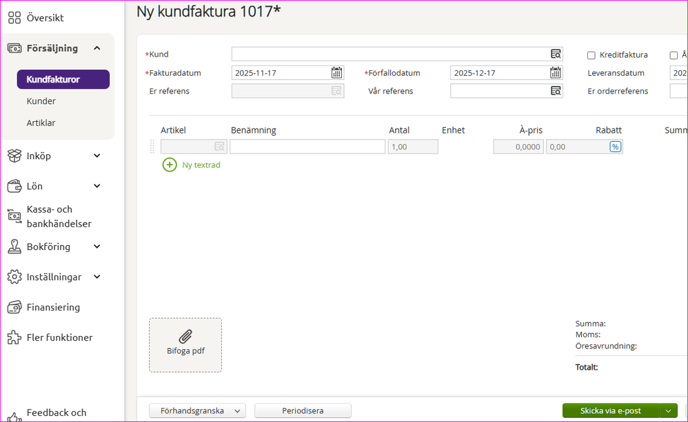Click the Försäljning cash icon
The image size is (688, 422).
tap(14, 48)
